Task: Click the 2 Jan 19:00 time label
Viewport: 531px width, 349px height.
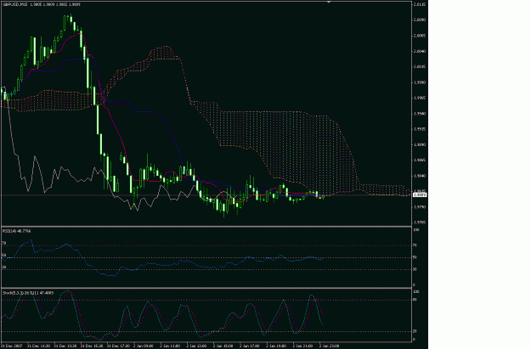Action: coord(276,346)
